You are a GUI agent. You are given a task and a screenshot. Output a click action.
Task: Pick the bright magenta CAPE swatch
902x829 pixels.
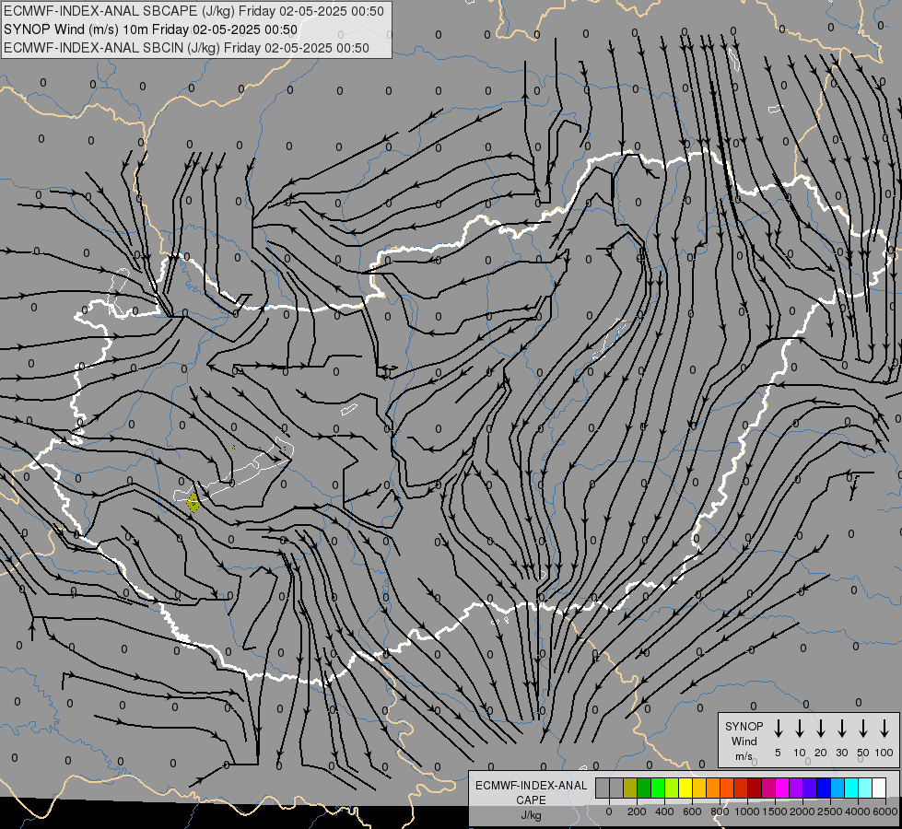click(x=782, y=788)
